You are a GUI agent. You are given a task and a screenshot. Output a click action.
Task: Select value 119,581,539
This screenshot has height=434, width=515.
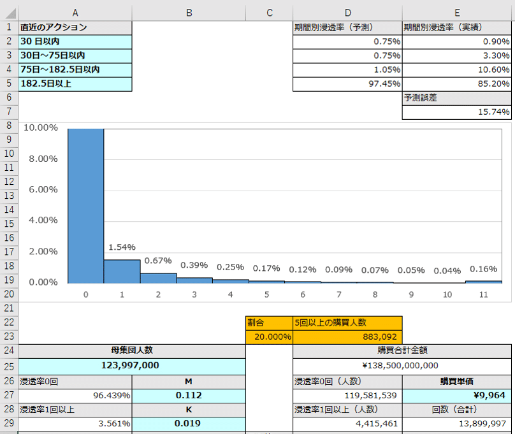click(347, 396)
